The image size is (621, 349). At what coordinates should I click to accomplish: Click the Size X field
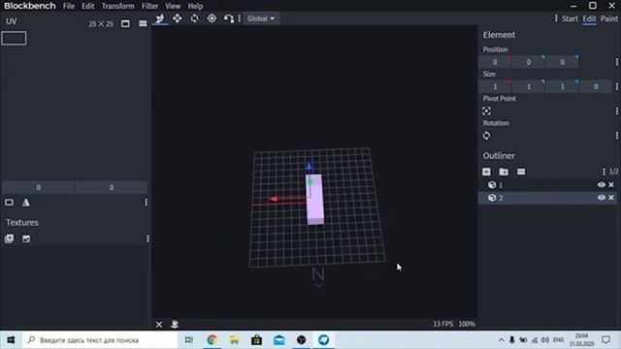pyautogui.click(x=495, y=86)
